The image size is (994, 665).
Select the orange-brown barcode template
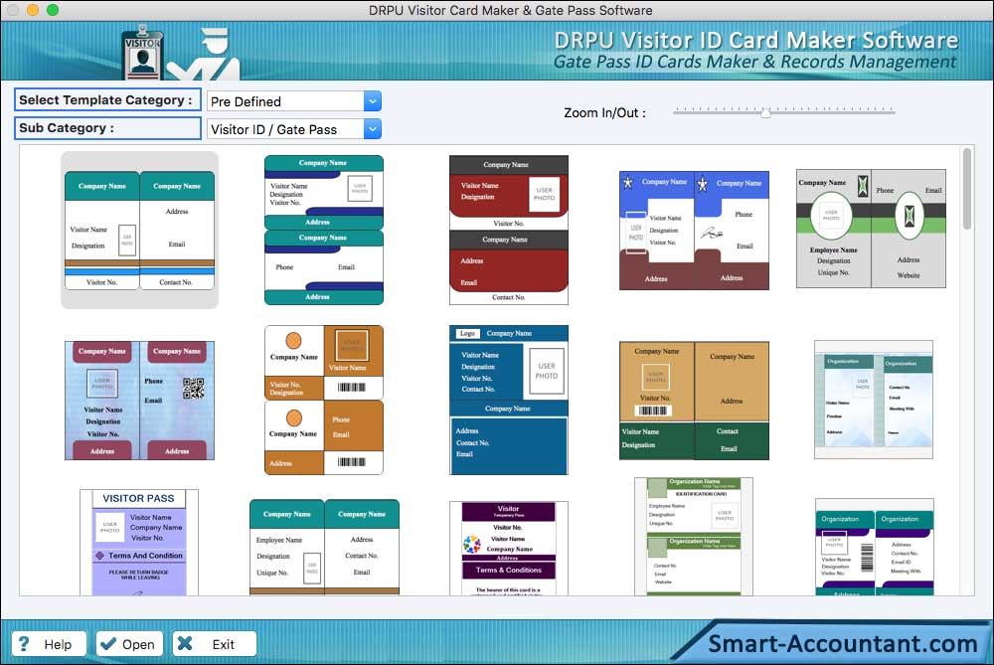tap(324, 400)
